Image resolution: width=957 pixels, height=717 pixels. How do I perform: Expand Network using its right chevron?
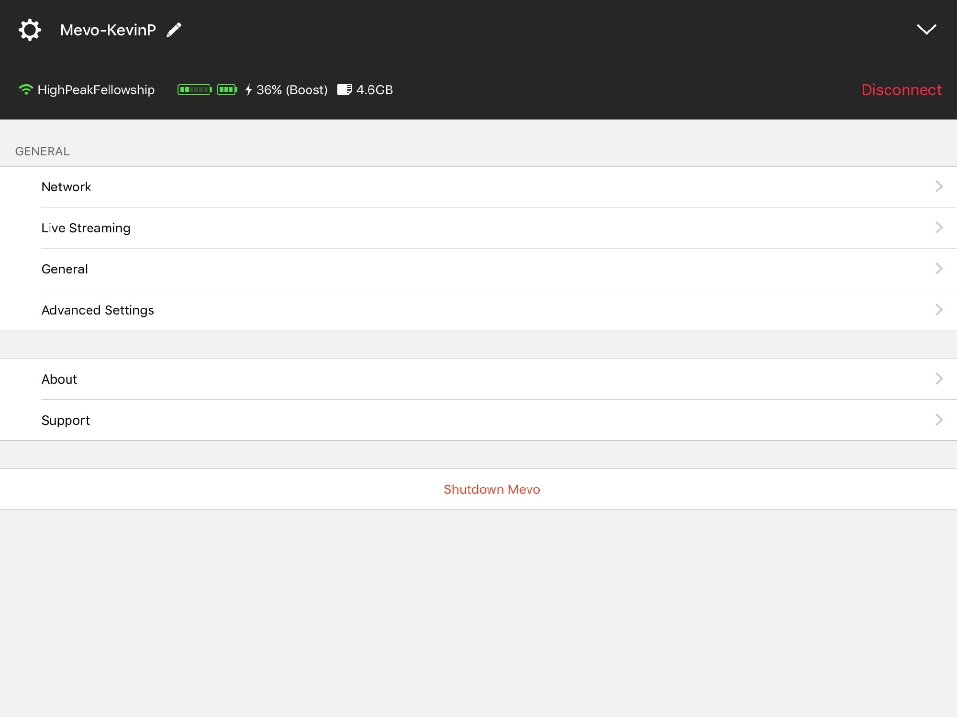click(x=939, y=186)
